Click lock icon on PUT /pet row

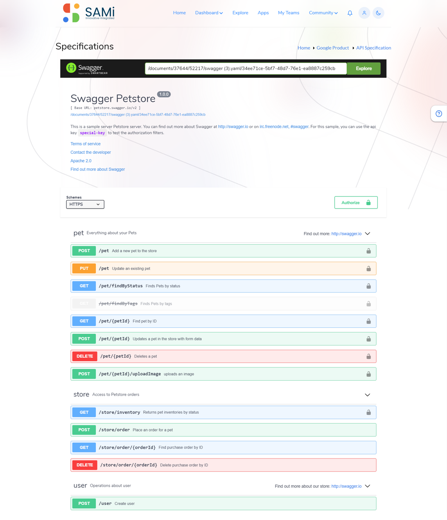pos(368,269)
